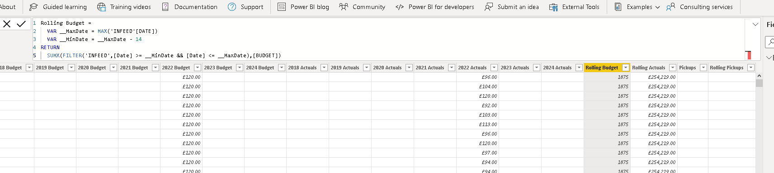Expand the formula bar chevron

755,24
